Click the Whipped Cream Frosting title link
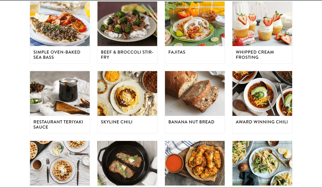The image size is (322, 188). [255, 55]
